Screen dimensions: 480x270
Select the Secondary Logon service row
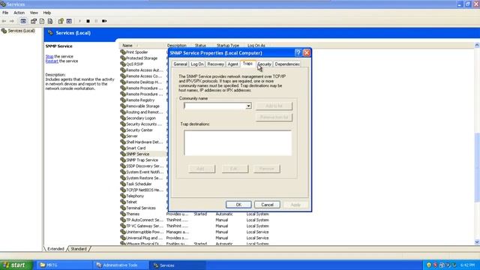click(141, 118)
